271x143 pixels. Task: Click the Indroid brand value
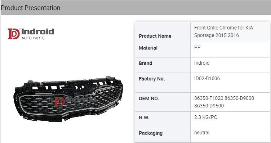coord(202,63)
